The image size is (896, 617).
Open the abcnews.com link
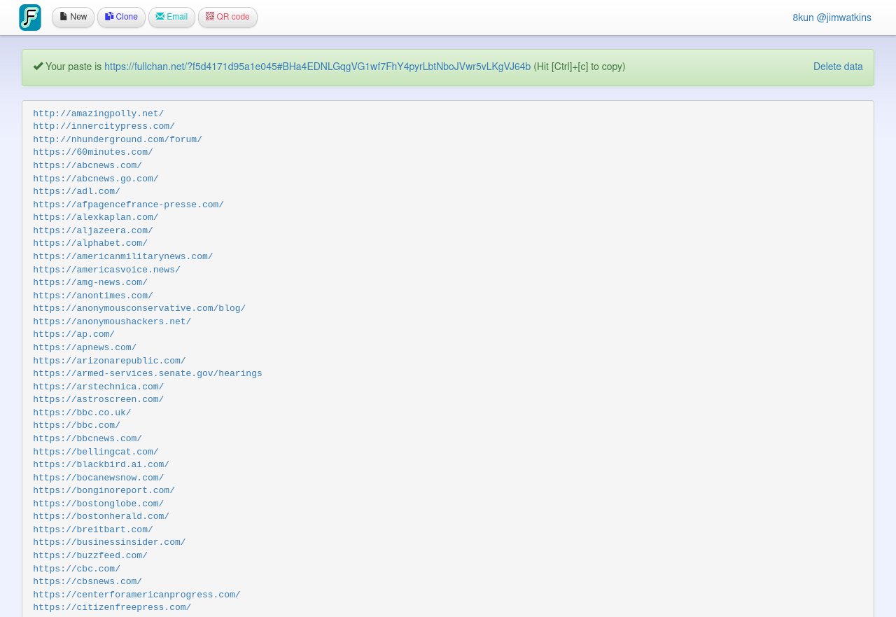click(x=87, y=165)
